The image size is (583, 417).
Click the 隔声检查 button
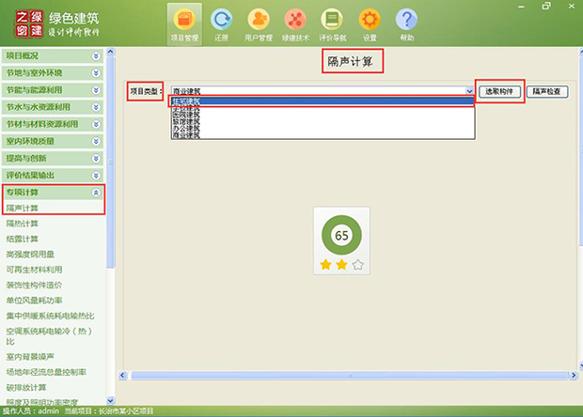(x=547, y=91)
